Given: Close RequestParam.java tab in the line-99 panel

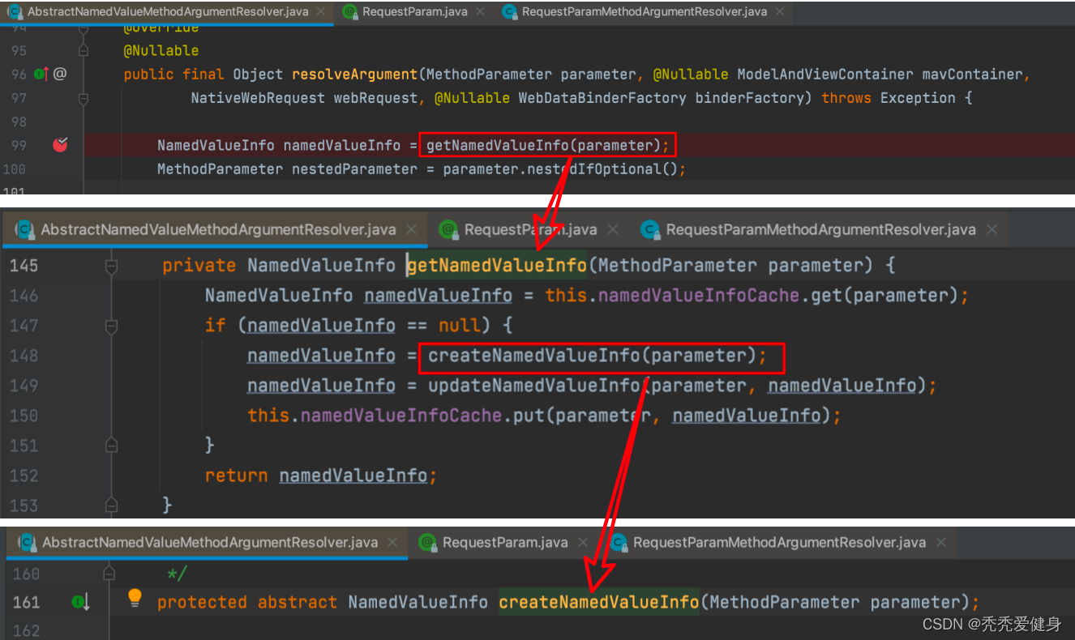Looking at the screenshot, I should click(479, 12).
